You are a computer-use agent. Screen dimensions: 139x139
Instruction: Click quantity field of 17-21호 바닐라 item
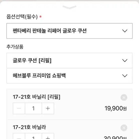click(33, 136)
